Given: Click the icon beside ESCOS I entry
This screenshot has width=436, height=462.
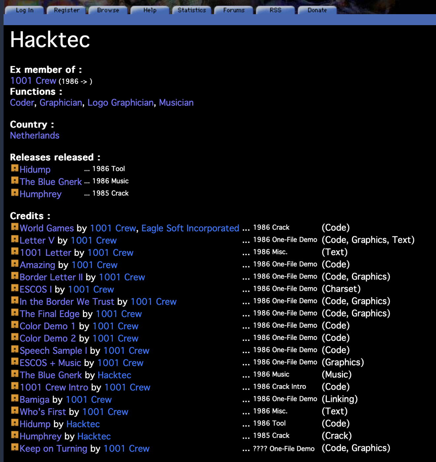Looking at the screenshot, I should 15,288.
